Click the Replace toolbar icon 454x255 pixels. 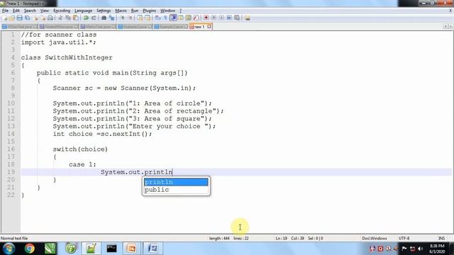pyautogui.click(x=111, y=18)
